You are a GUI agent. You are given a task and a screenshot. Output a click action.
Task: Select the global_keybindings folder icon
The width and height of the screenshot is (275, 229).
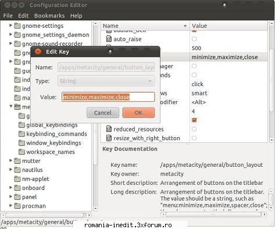(x=22, y=125)
